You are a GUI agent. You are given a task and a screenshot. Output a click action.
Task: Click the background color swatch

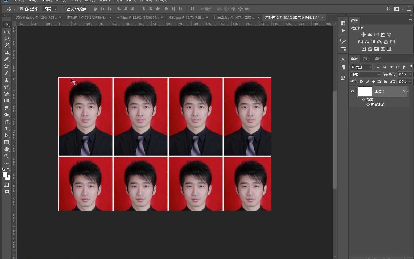click(9, 178)
